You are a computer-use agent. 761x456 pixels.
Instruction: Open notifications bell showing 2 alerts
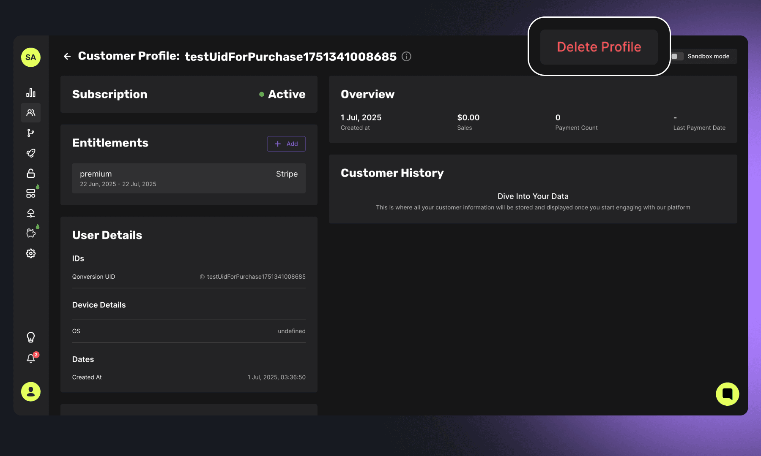[x=30, y=358]
